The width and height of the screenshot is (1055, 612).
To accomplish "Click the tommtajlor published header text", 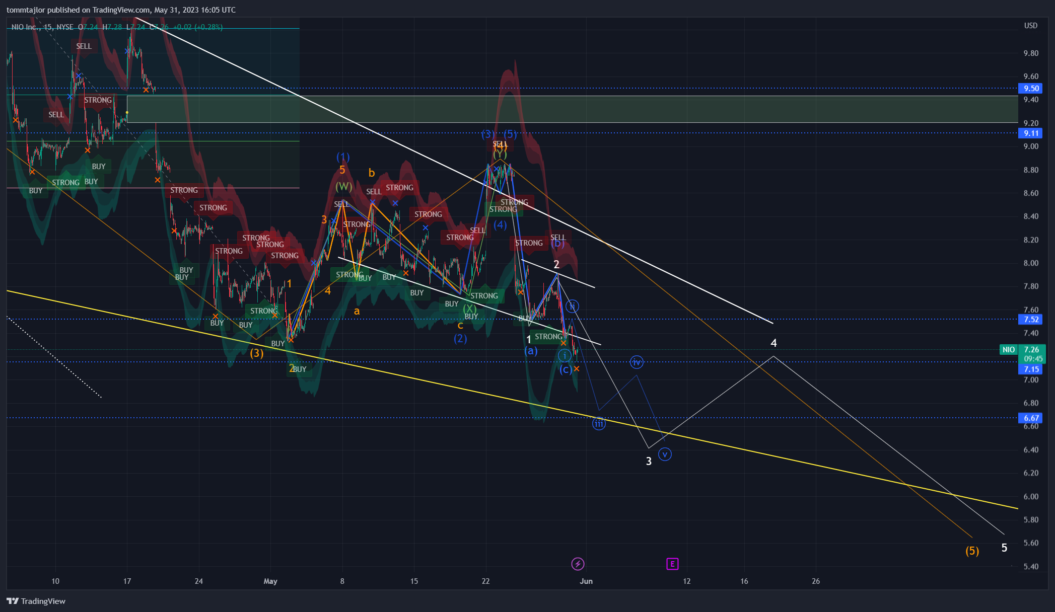I will 121,10.
